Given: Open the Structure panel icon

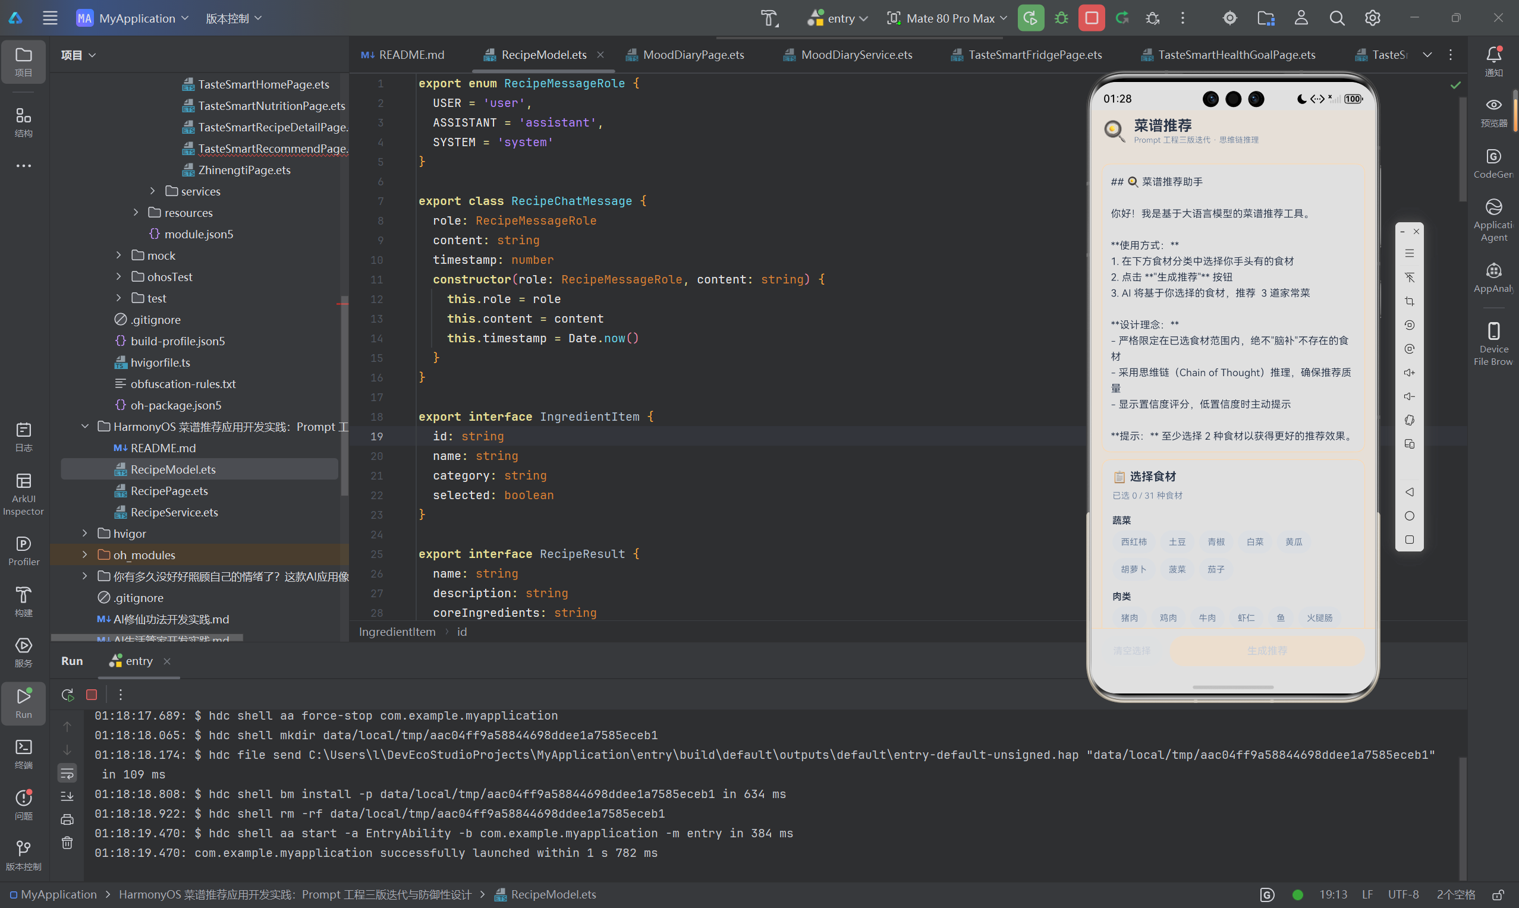Looking at the screenshot, I should point(23,122).
